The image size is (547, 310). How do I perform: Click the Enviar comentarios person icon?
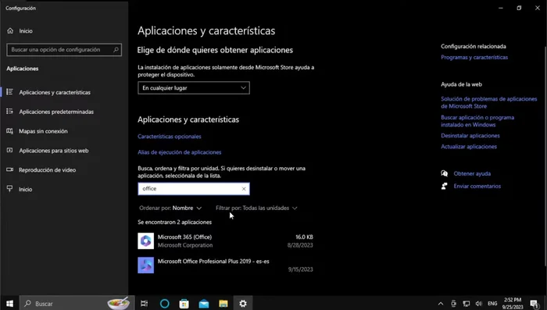pos(444,186)
